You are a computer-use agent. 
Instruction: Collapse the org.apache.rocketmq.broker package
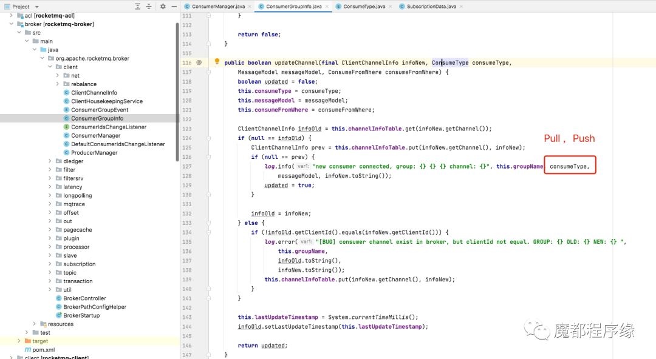(x=43, y=58)
